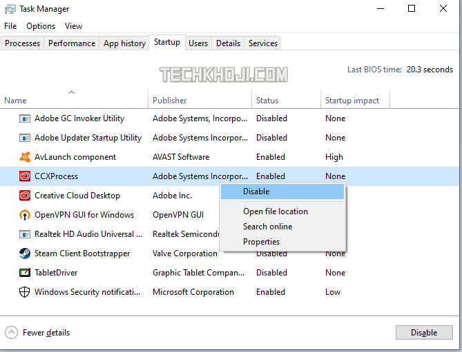Choose Disable in the context menu
This screenshot has height=352, width=462.
click(x=282, y=191)
